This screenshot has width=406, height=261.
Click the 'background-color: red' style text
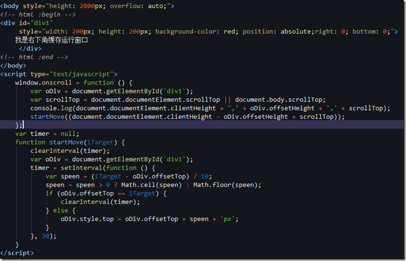197,32
